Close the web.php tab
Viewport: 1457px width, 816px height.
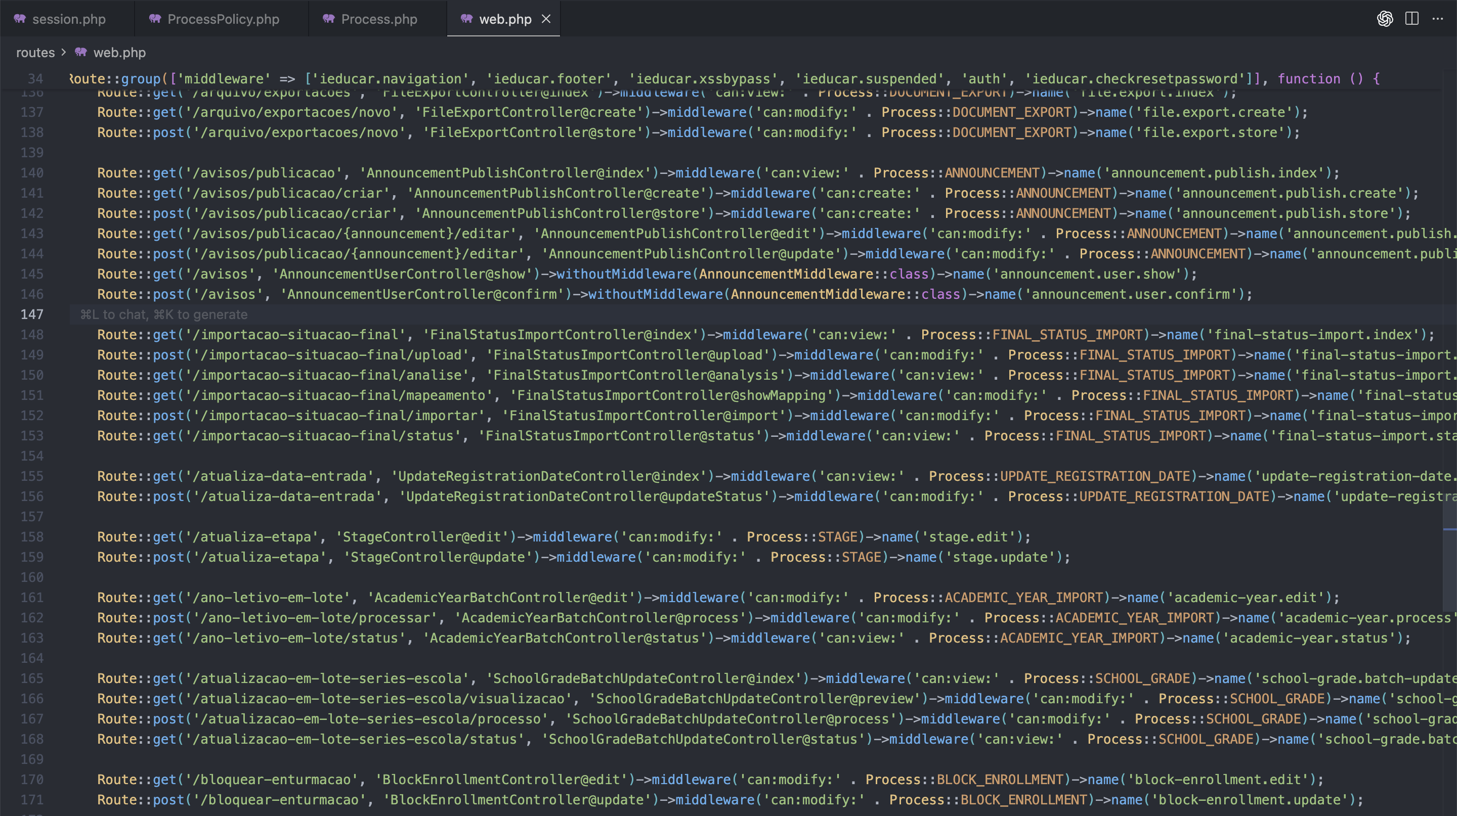click(546, 19)
